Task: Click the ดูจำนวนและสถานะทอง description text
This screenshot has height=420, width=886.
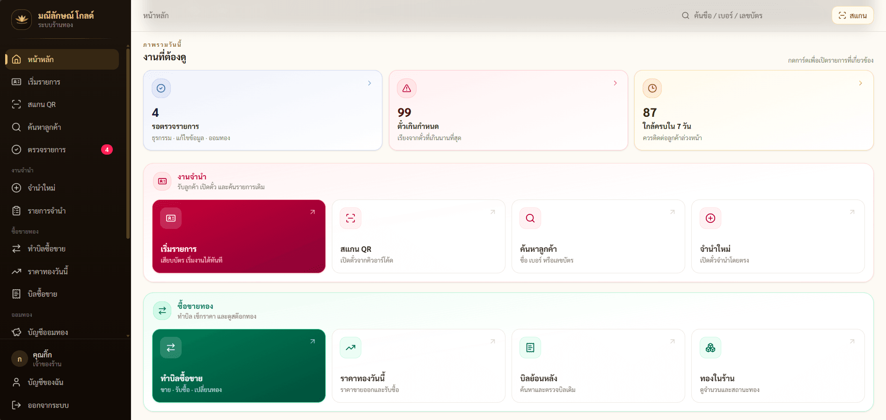Action: click(x=730, y=390)
